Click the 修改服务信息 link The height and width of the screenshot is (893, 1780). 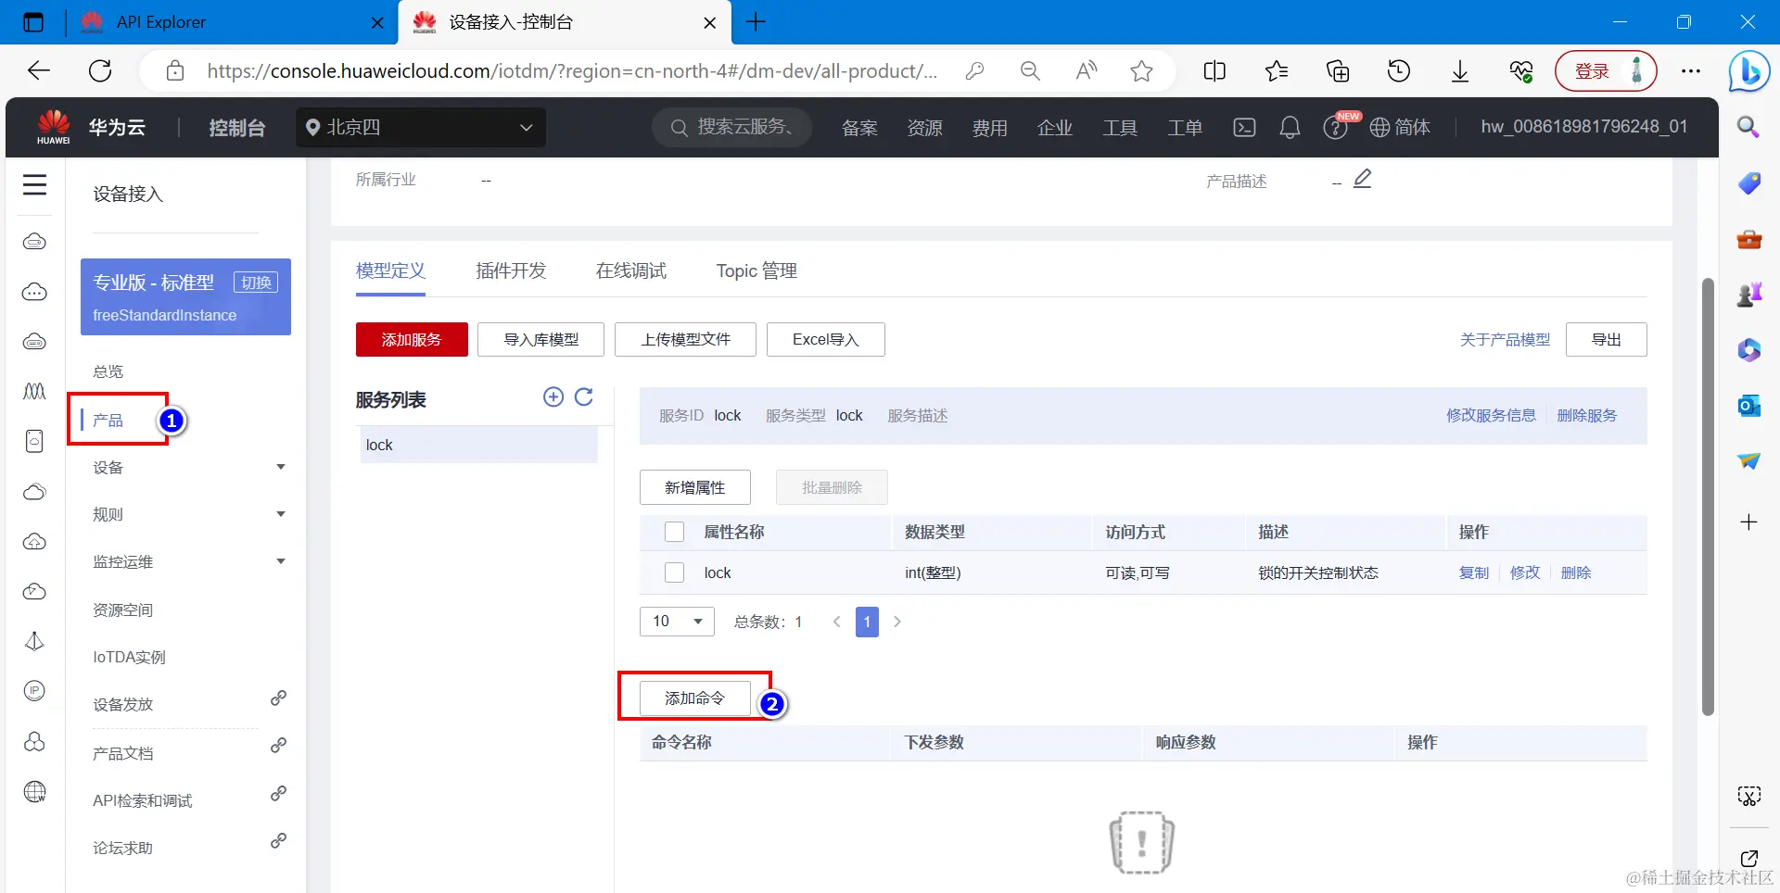[1491, 416]
